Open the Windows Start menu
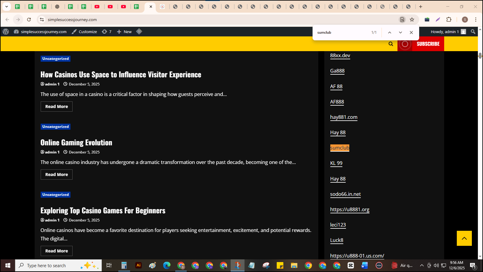The width and height of the screenshot is (483, 272). 8,265
